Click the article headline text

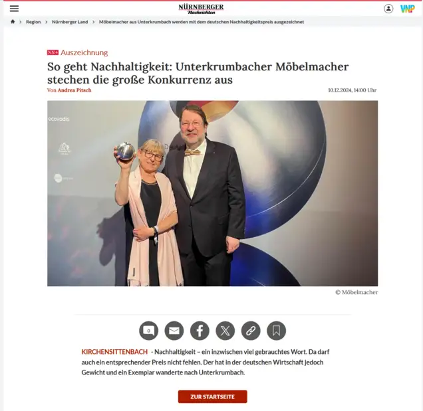click(198, 73)
